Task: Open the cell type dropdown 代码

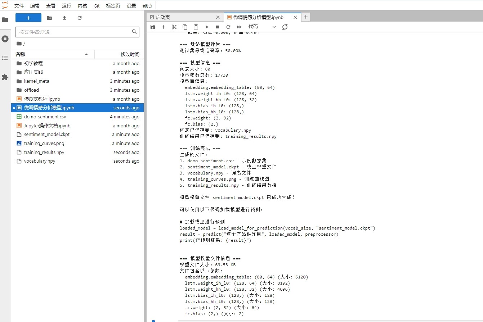Action: pos(262,27)
